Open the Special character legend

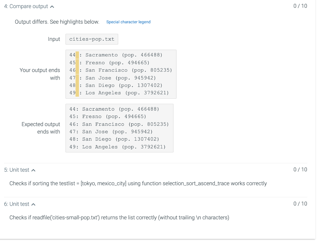click(x=128, y=22)
